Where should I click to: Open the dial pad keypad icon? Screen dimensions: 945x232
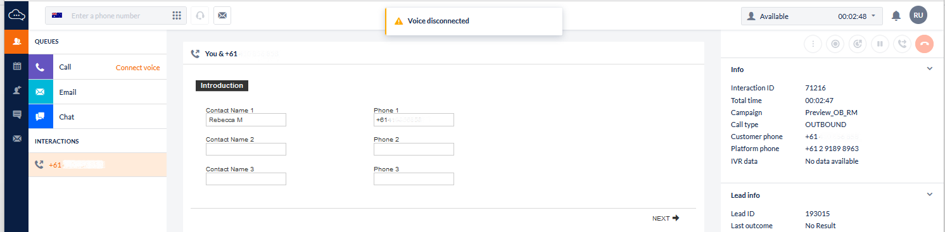[177, 16]
